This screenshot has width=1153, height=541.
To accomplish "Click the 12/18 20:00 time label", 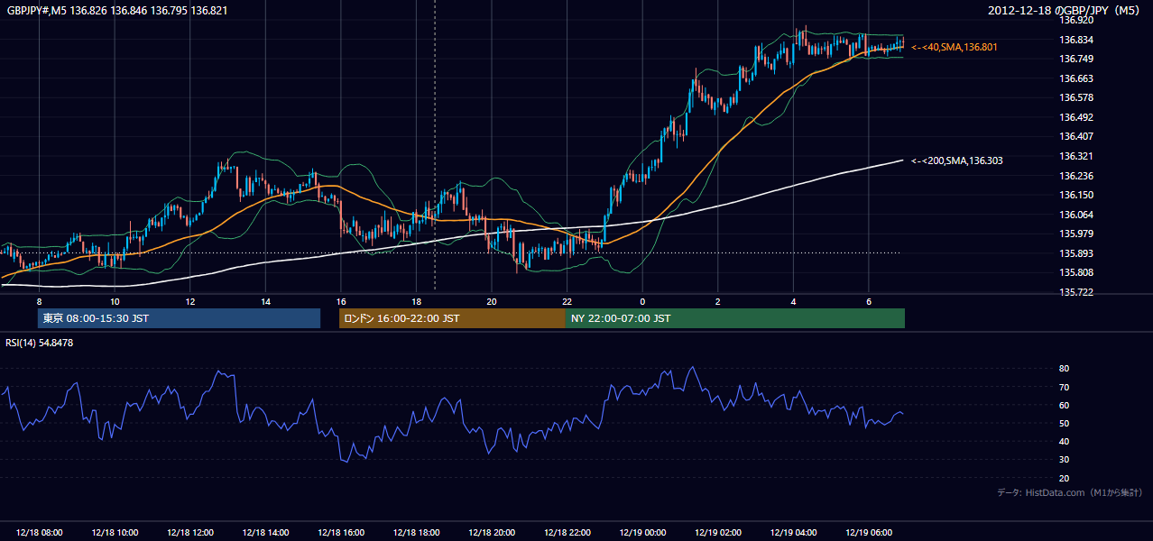I will (x=492, y=533).
